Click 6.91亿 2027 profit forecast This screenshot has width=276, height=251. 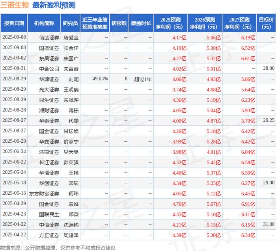[x=248, y=204]
